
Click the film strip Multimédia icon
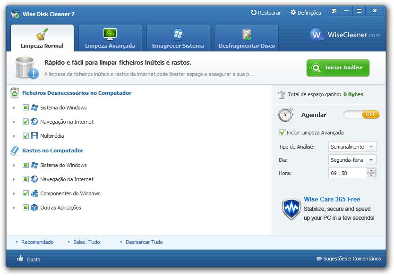(34, 136)
